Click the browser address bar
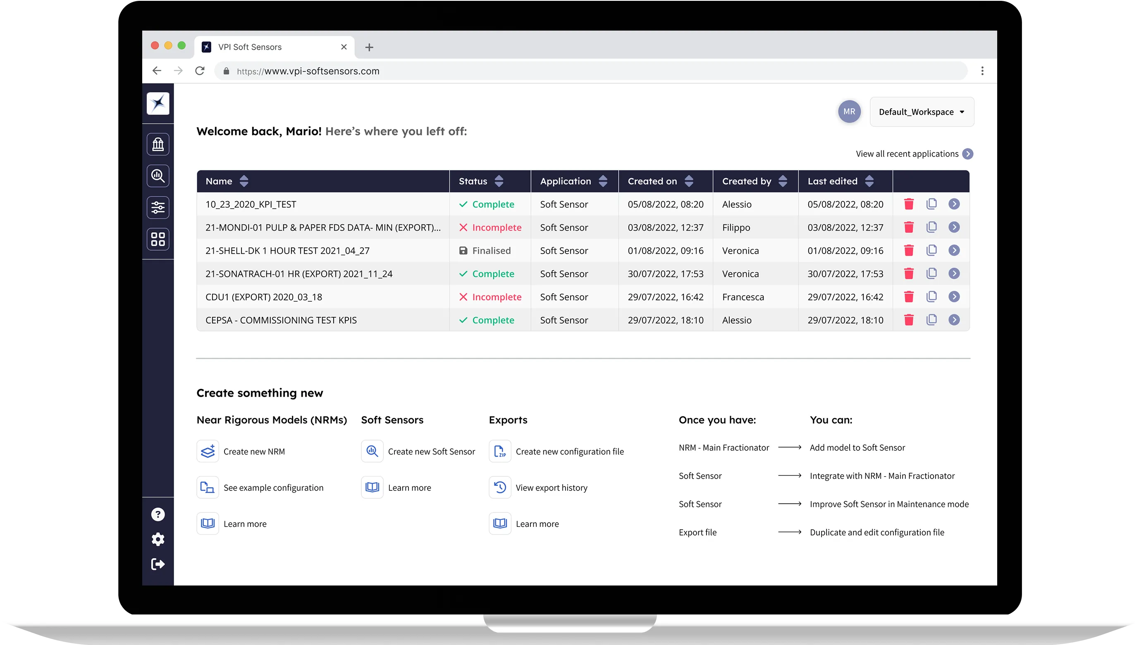This screenshot has width=1139, height=645. pyautogui.click(x=576, y=71)
